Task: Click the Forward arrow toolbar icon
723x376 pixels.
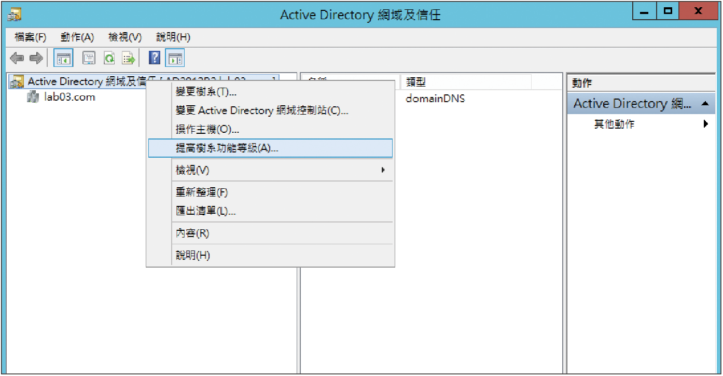Action: click(x=36, y=58)
